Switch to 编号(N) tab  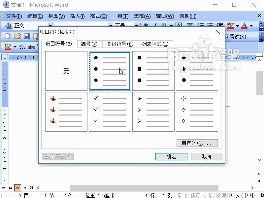coord(90,44)
